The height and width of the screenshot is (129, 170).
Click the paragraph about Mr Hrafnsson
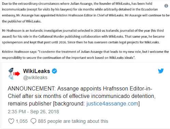(x=83, y=37)
